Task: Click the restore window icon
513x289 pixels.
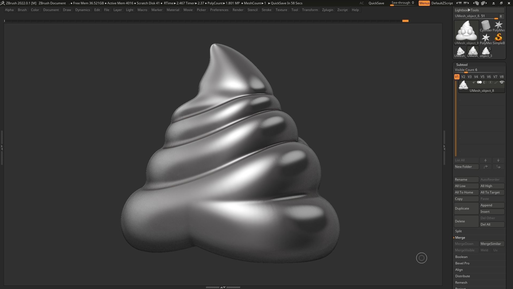Action: [x=501, y=3]
